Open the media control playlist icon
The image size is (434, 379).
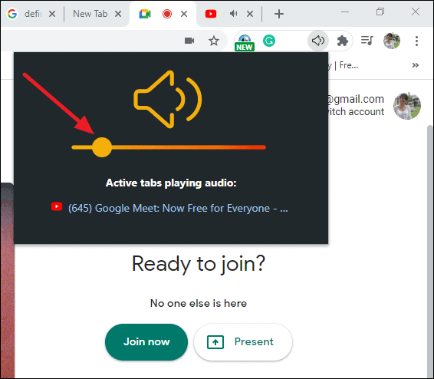click(367, 41)
